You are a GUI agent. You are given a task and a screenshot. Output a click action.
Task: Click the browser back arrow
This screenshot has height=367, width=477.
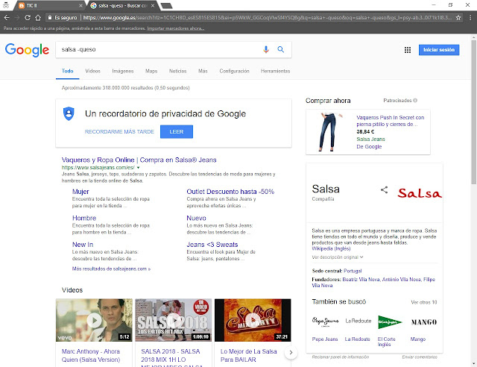point(7,18)
